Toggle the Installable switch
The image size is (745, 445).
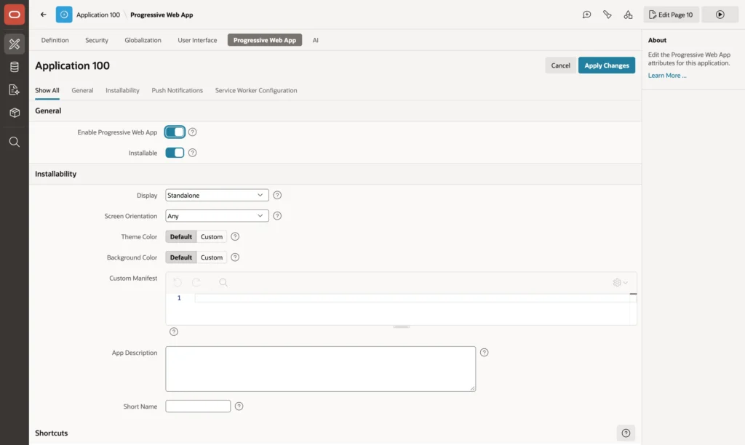[175, 153]
